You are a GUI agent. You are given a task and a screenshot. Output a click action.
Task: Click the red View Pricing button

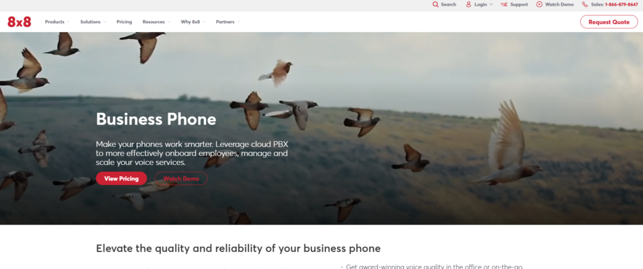click(x=121, y=179)
